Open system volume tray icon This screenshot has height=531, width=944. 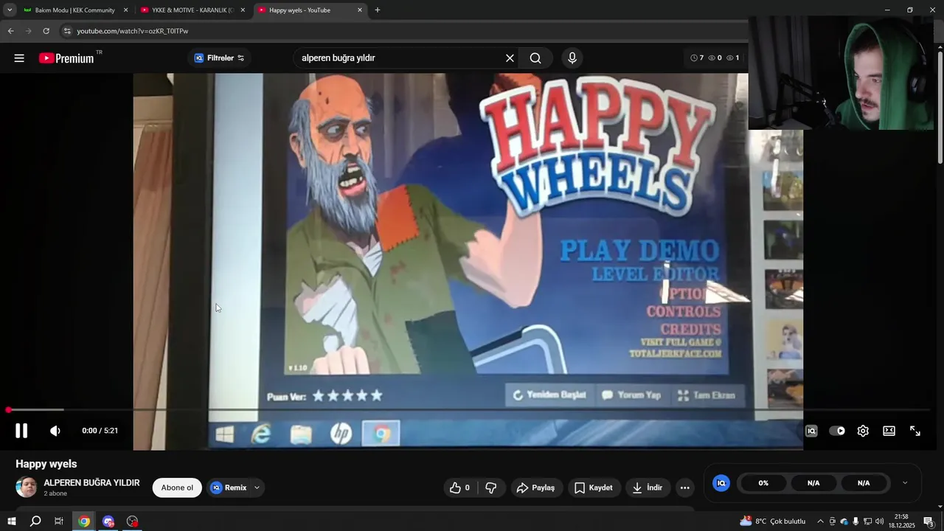(x=879, y=521)
